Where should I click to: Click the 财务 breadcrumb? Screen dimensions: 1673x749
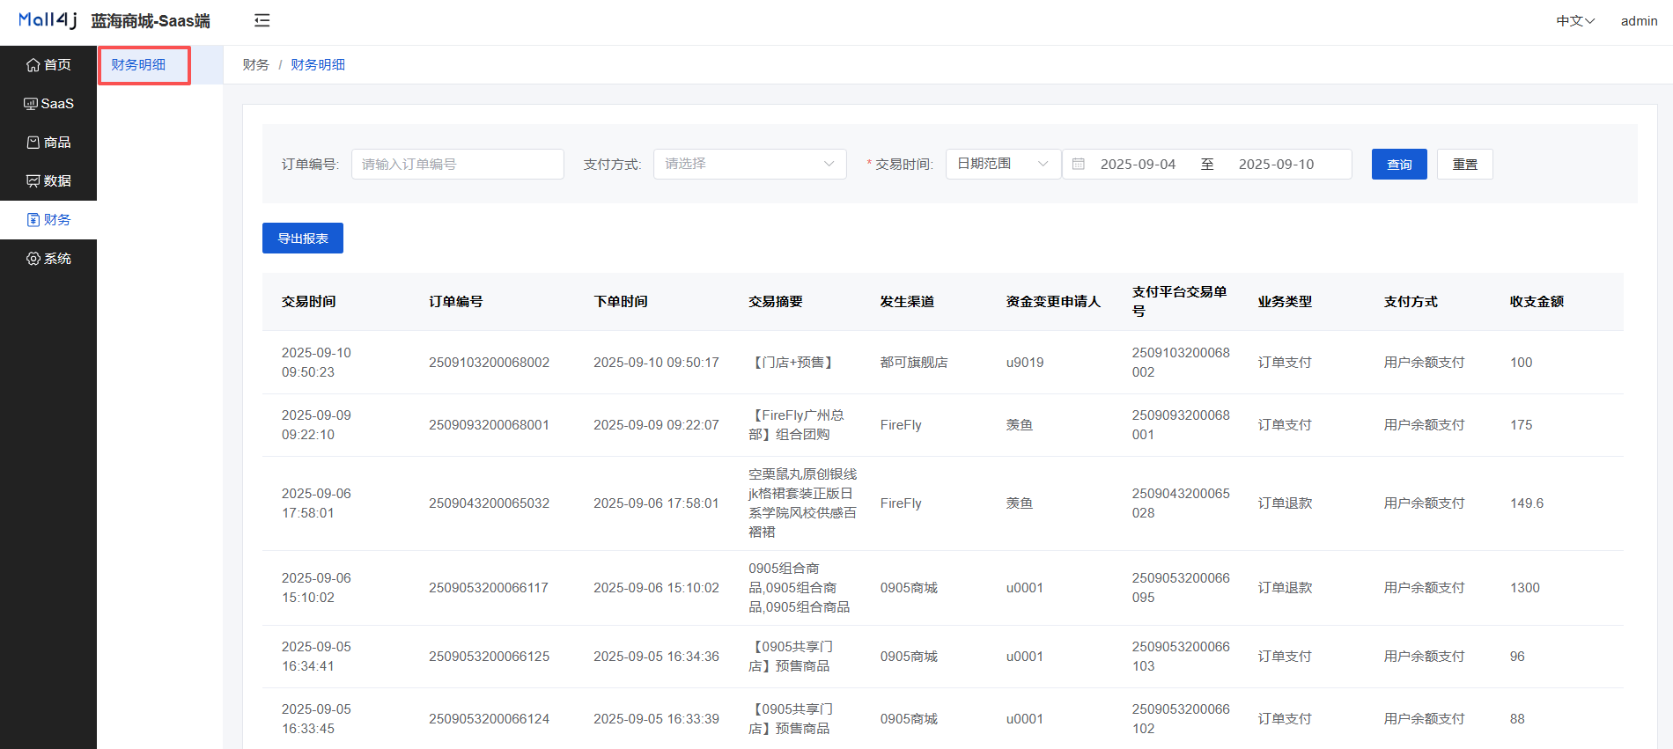[255, 65]
